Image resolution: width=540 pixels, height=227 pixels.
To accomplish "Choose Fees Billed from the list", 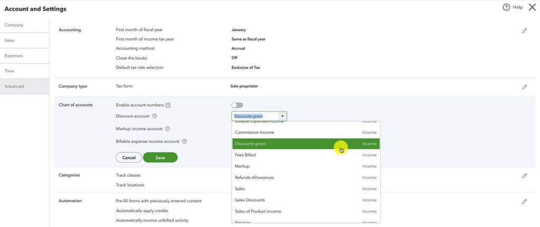I will 306,155.
